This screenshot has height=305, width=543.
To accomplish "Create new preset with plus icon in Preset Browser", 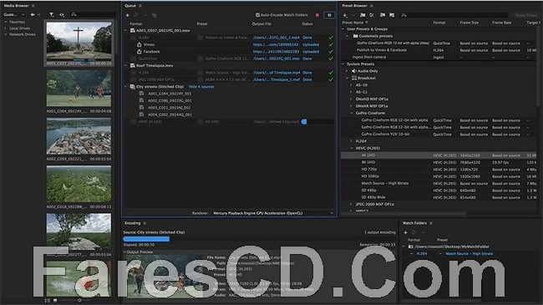I will pos(345,15).
